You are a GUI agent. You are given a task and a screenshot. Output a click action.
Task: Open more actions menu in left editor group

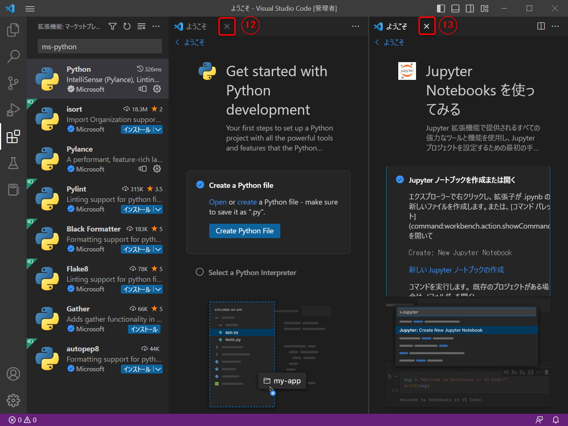point(356,26)
